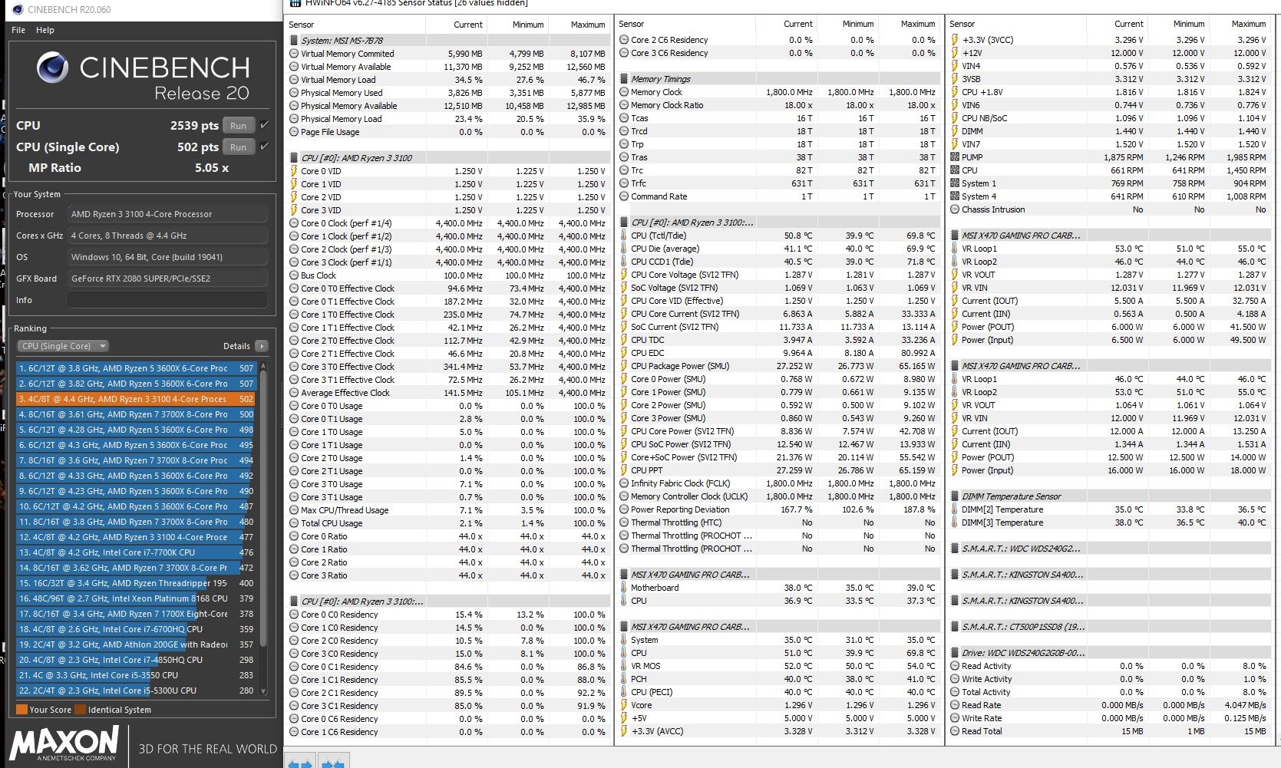The height and width of the screenshot is (768, 1281).
Task: Click the icon for Read Activity row
Action: [x=955, y=666]
